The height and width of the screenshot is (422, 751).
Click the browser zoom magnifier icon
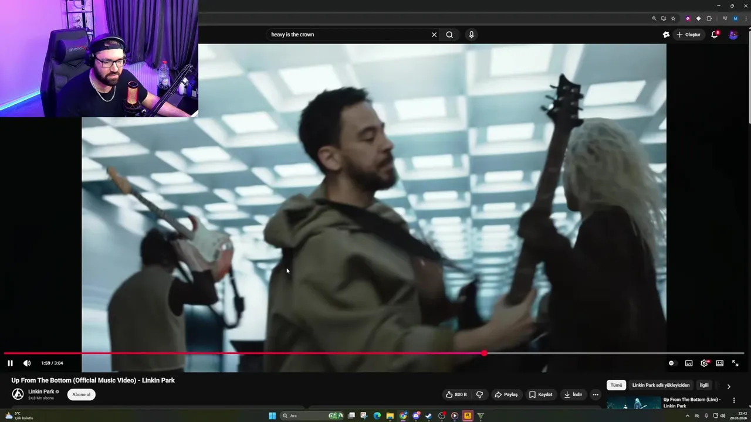point(654,18)
